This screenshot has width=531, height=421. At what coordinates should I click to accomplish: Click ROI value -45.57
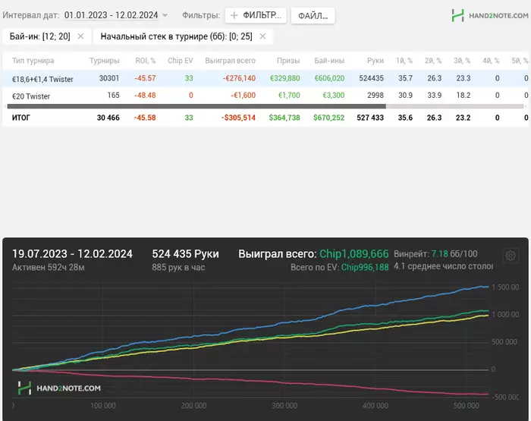pos(145,78)
